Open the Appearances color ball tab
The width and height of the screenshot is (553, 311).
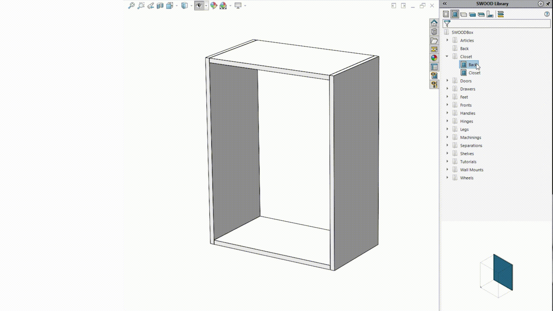click(434, 58)
